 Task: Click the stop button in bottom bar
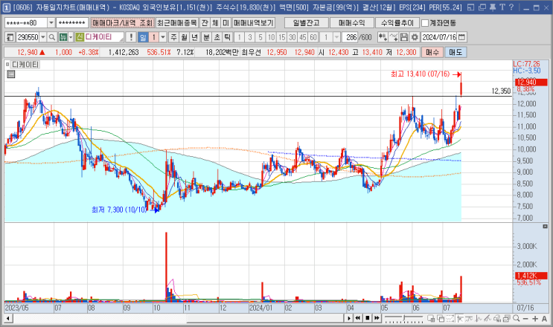click(x=368, y=318)
